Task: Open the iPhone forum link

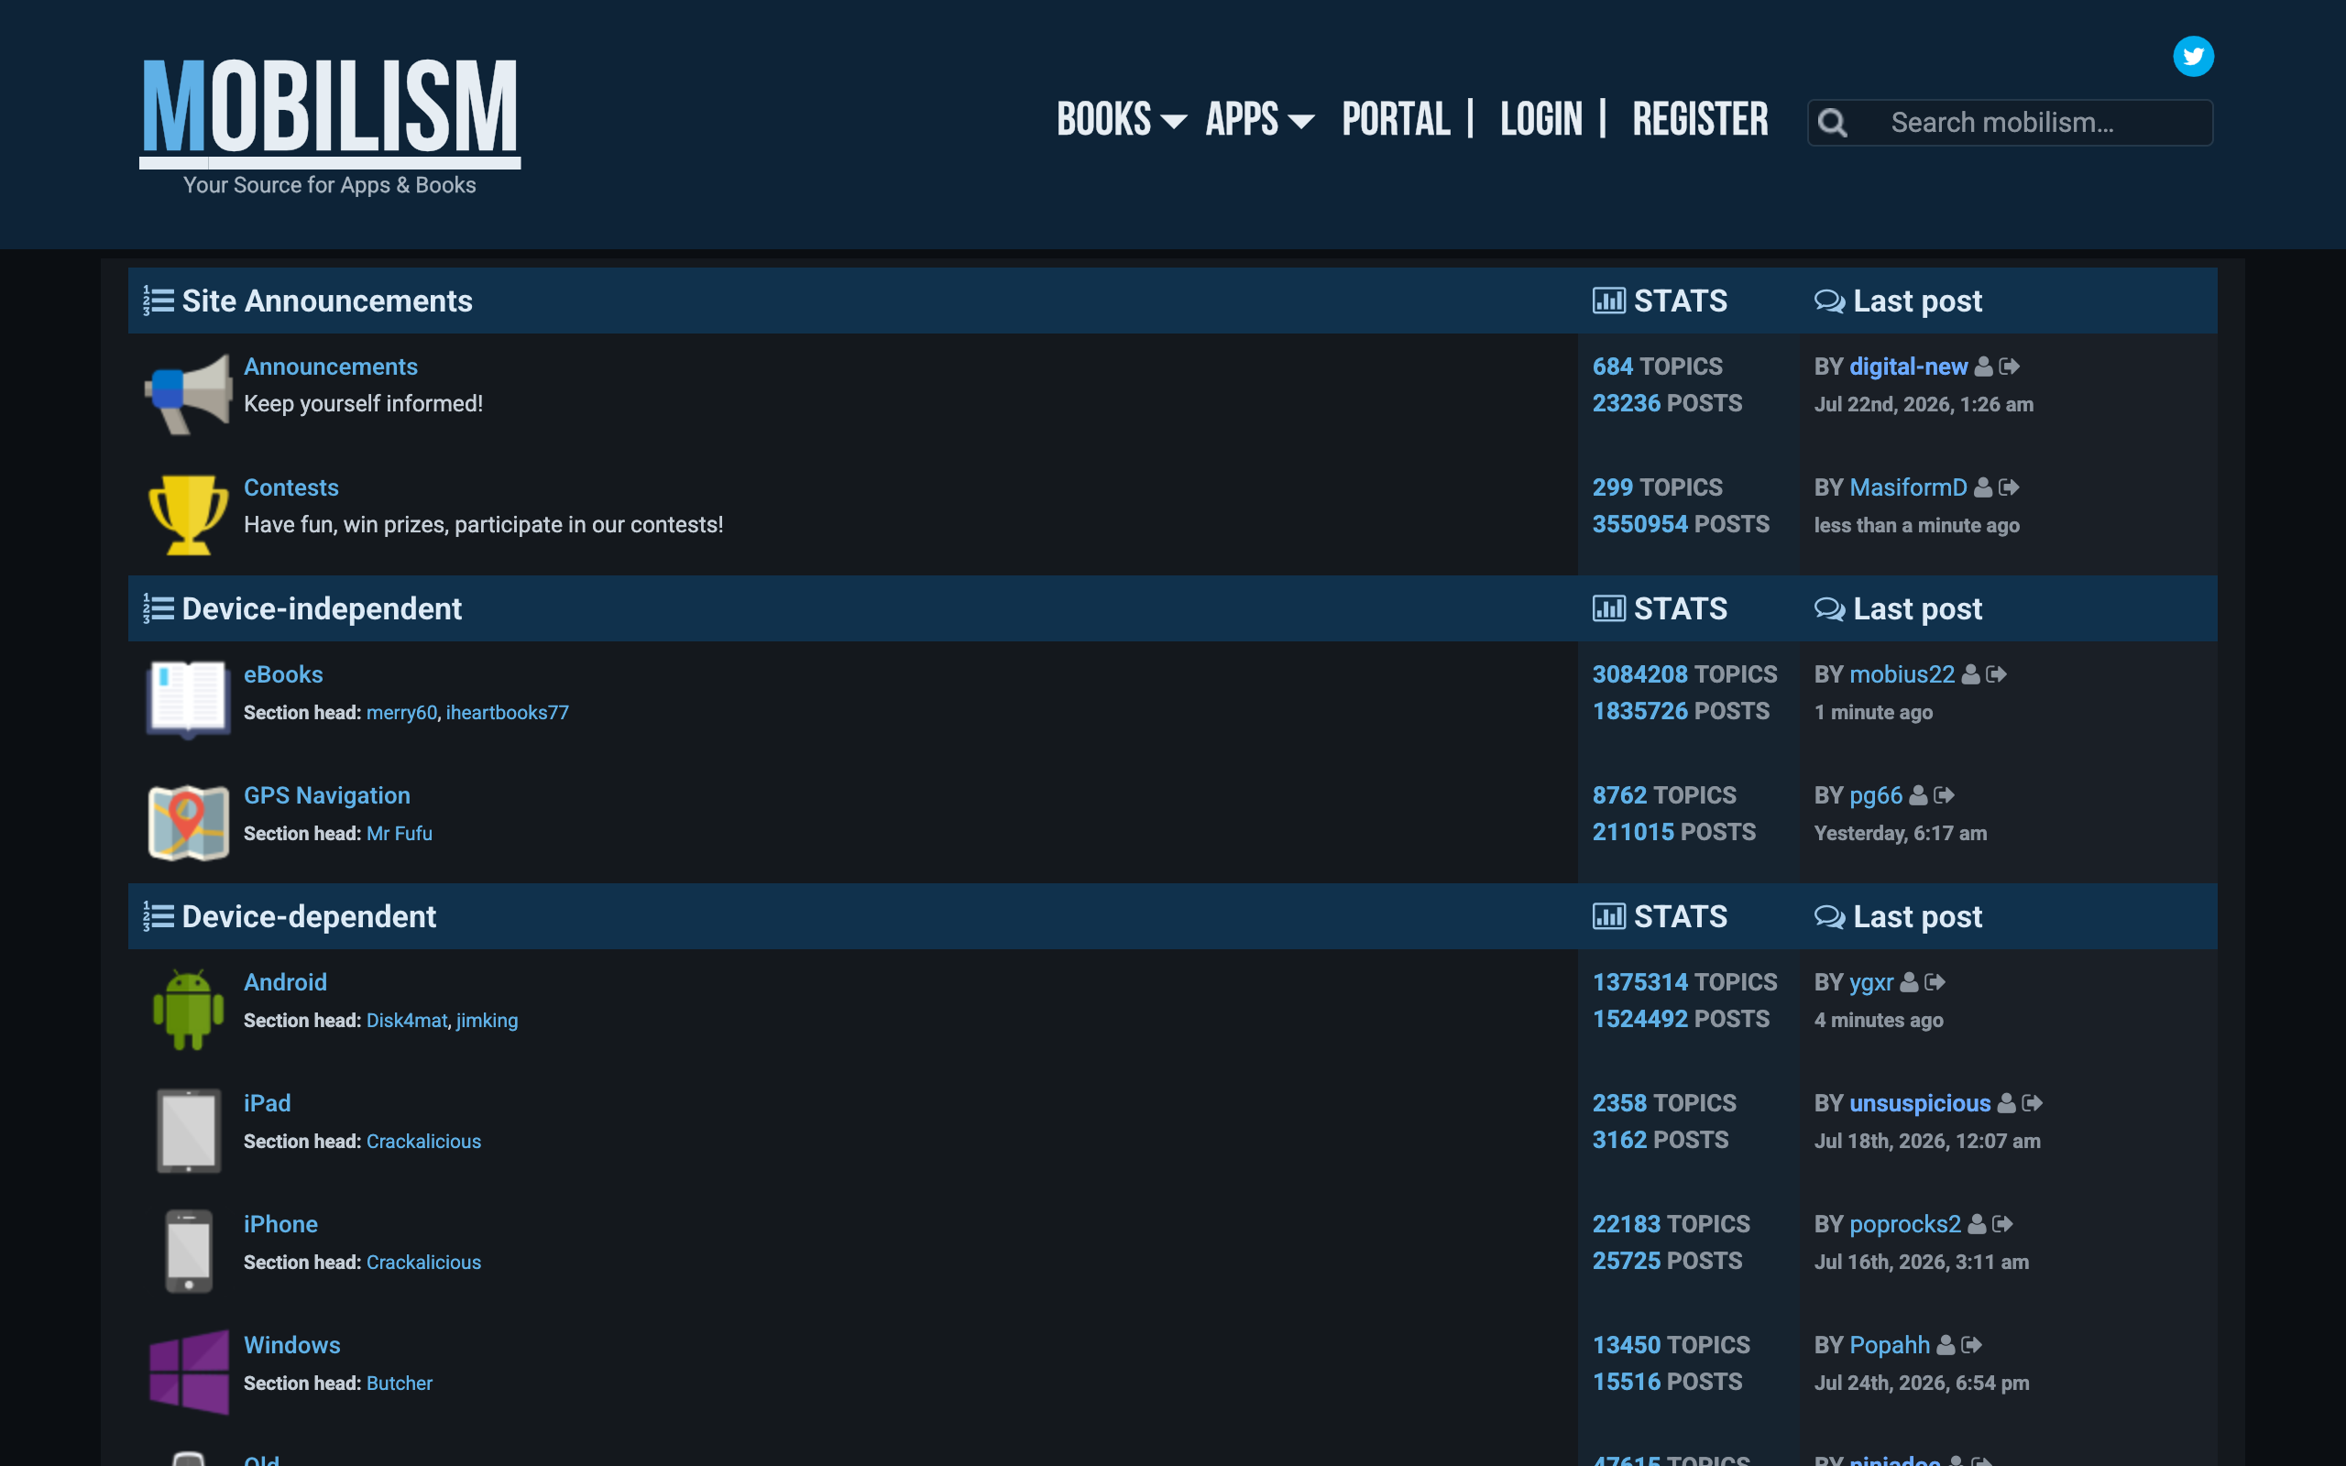Action: tap(280, 1225)
